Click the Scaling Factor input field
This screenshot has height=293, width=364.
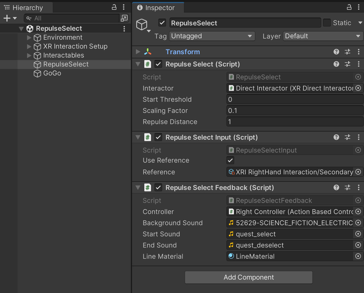pos(294,111)
